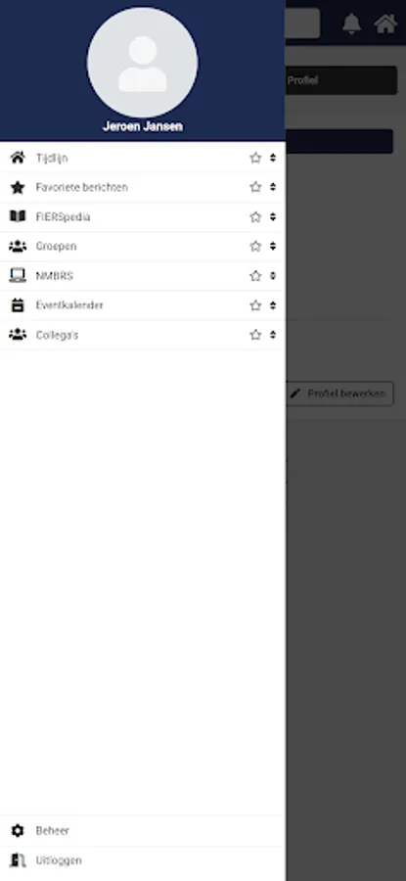Click the Beheer gear icon
Image resolution: width=406 pixels, height=881 pixels.
[x=18, y=830]
